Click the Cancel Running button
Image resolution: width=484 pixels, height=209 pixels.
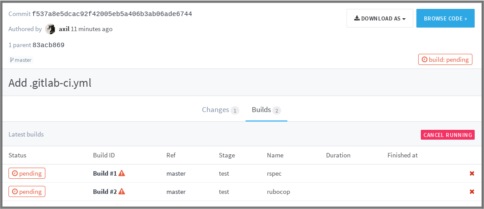click(448, 135)
